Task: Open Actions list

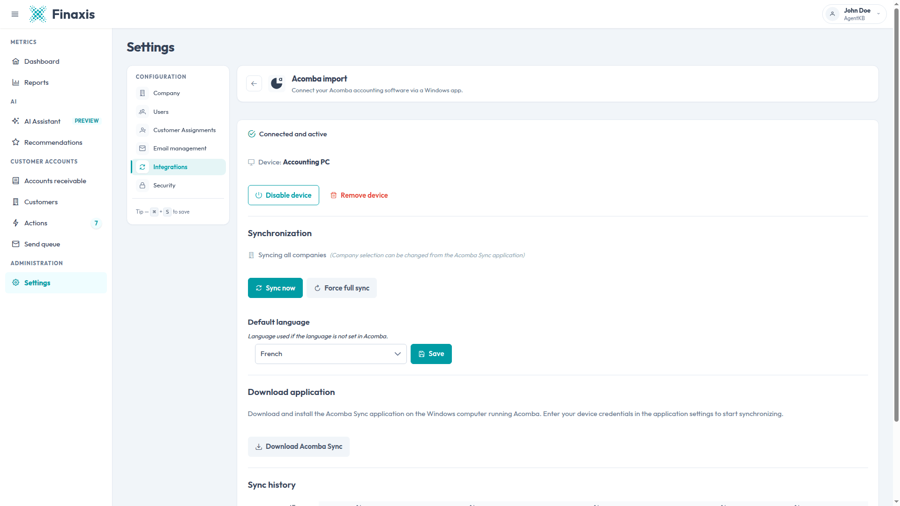Action: [x=56, y=223]
